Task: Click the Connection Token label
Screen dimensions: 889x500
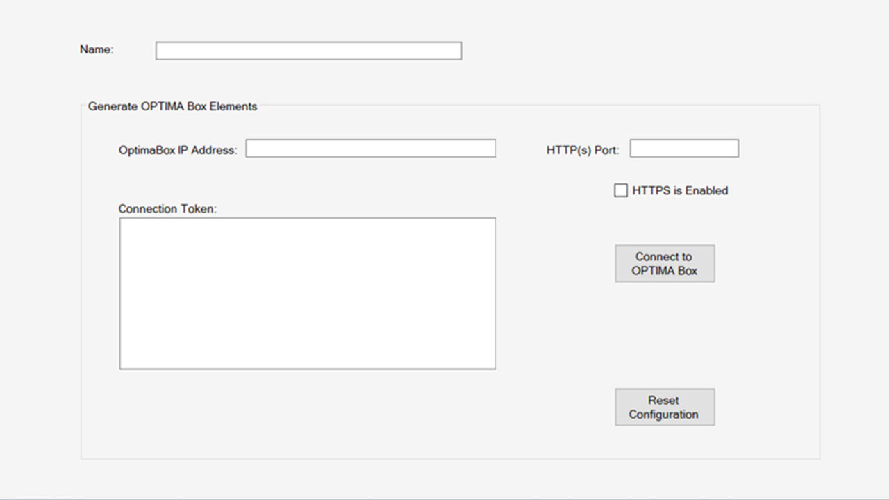Action: 167,208
